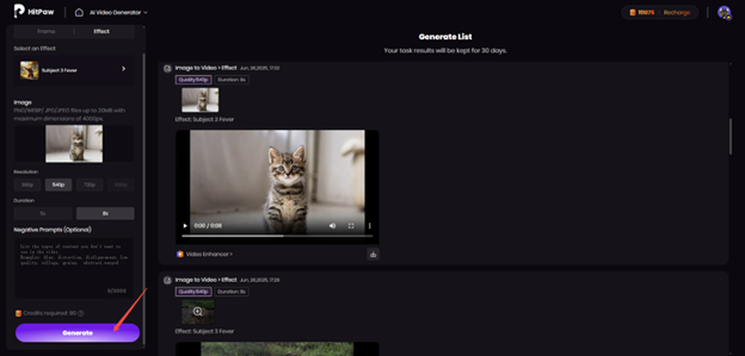Image resolution: width=745 pixels, height=356 pixels.
Task: Select 360p resolution
Action: [x=28, y=185]
